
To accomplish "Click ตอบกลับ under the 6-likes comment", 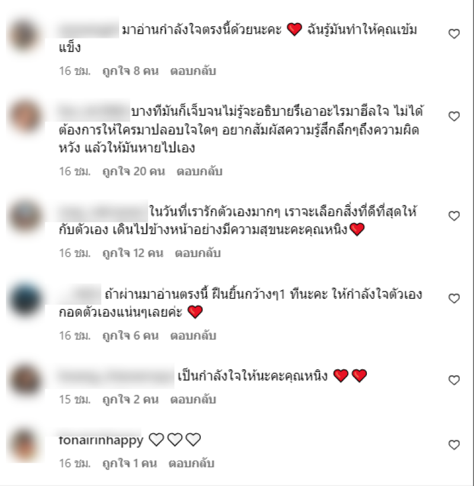I will (x=193, y=336).
